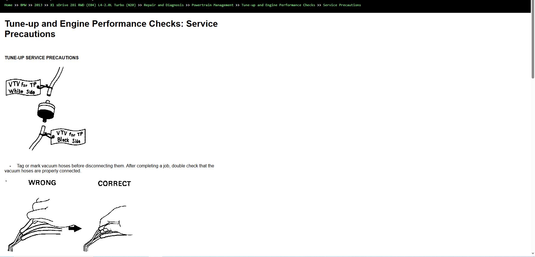Go to the BMW breadcrumb link
535x257 pixels.
[x=23, y=5]
